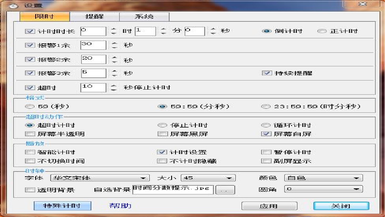Enable the 不切换时间 checkbox
This screenshot has height=217, width=385.
click(30, 161)
